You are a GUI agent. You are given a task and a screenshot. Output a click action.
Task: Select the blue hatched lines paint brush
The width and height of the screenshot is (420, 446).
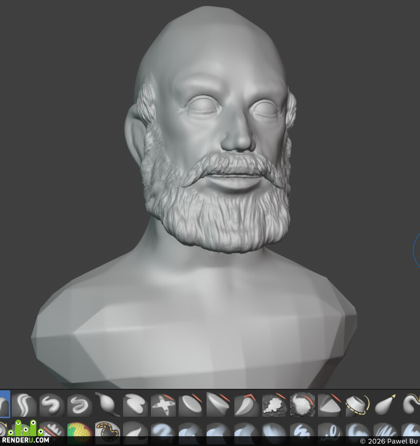[x=386, y=432]
